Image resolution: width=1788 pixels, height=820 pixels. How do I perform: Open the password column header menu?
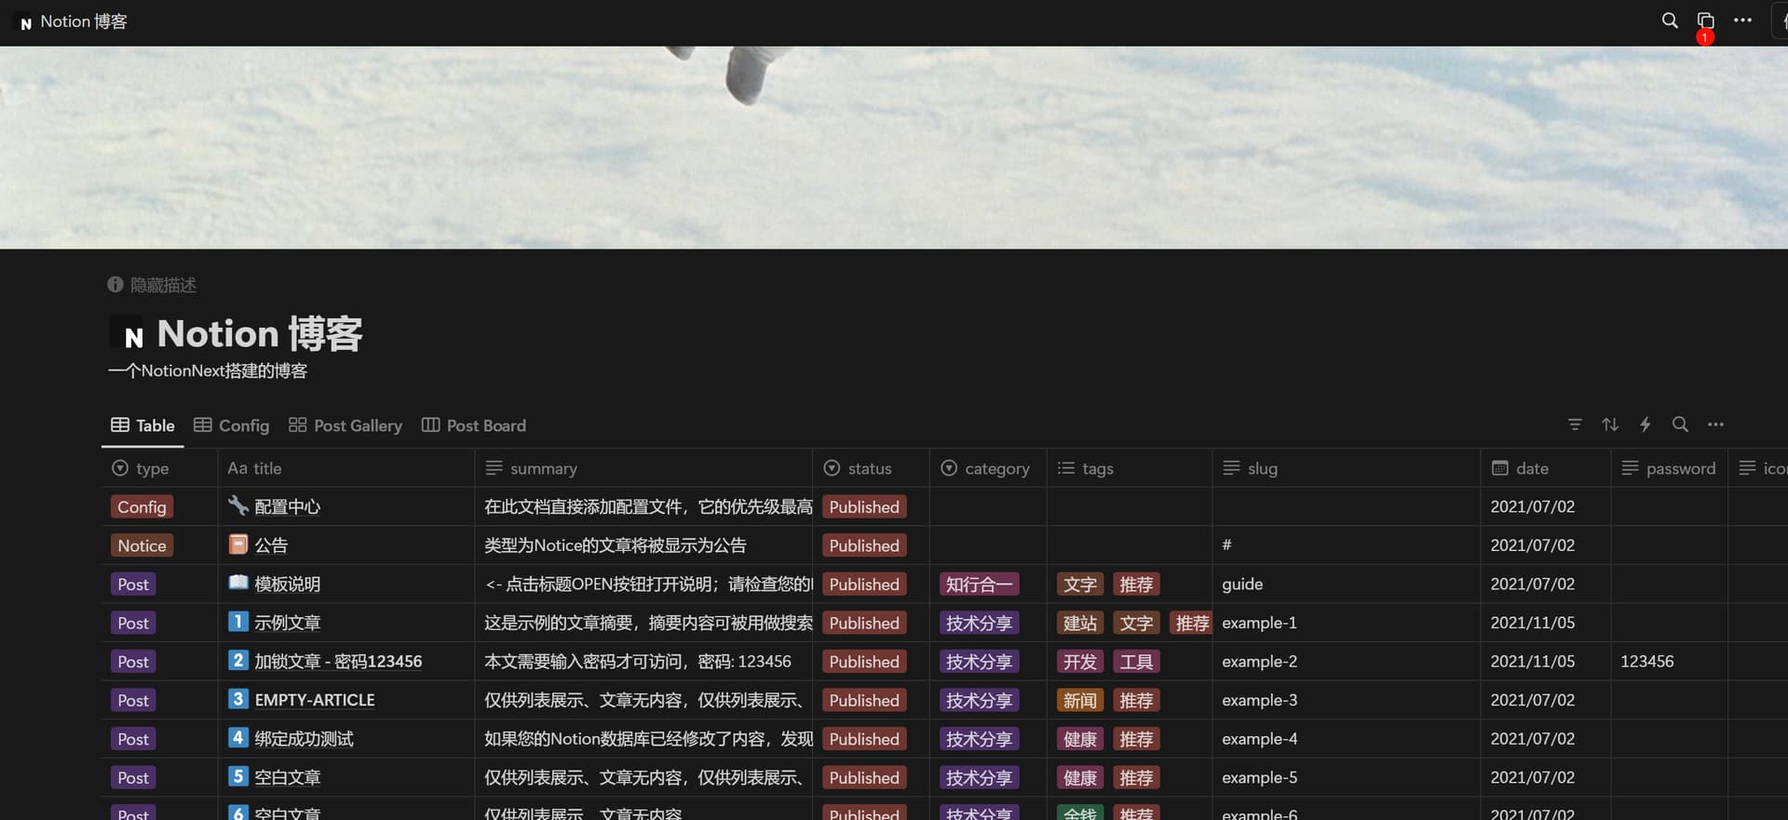click(1670, 468)
